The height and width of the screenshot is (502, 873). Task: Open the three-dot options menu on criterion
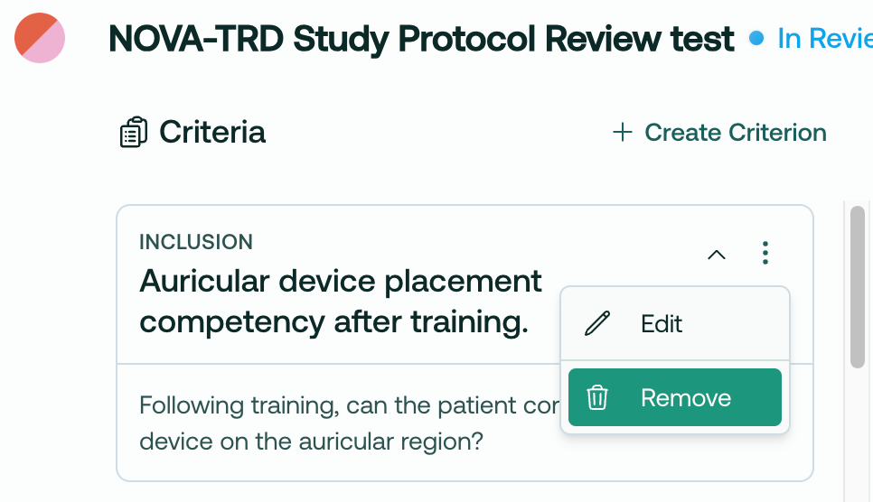765,253
